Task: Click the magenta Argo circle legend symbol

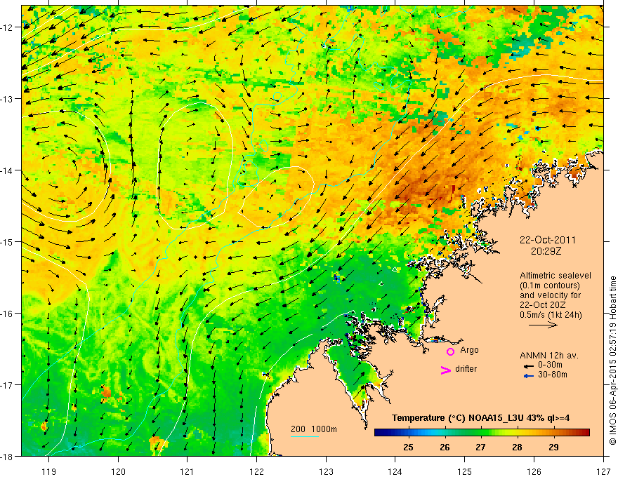Action: click(x=450, y=351)
